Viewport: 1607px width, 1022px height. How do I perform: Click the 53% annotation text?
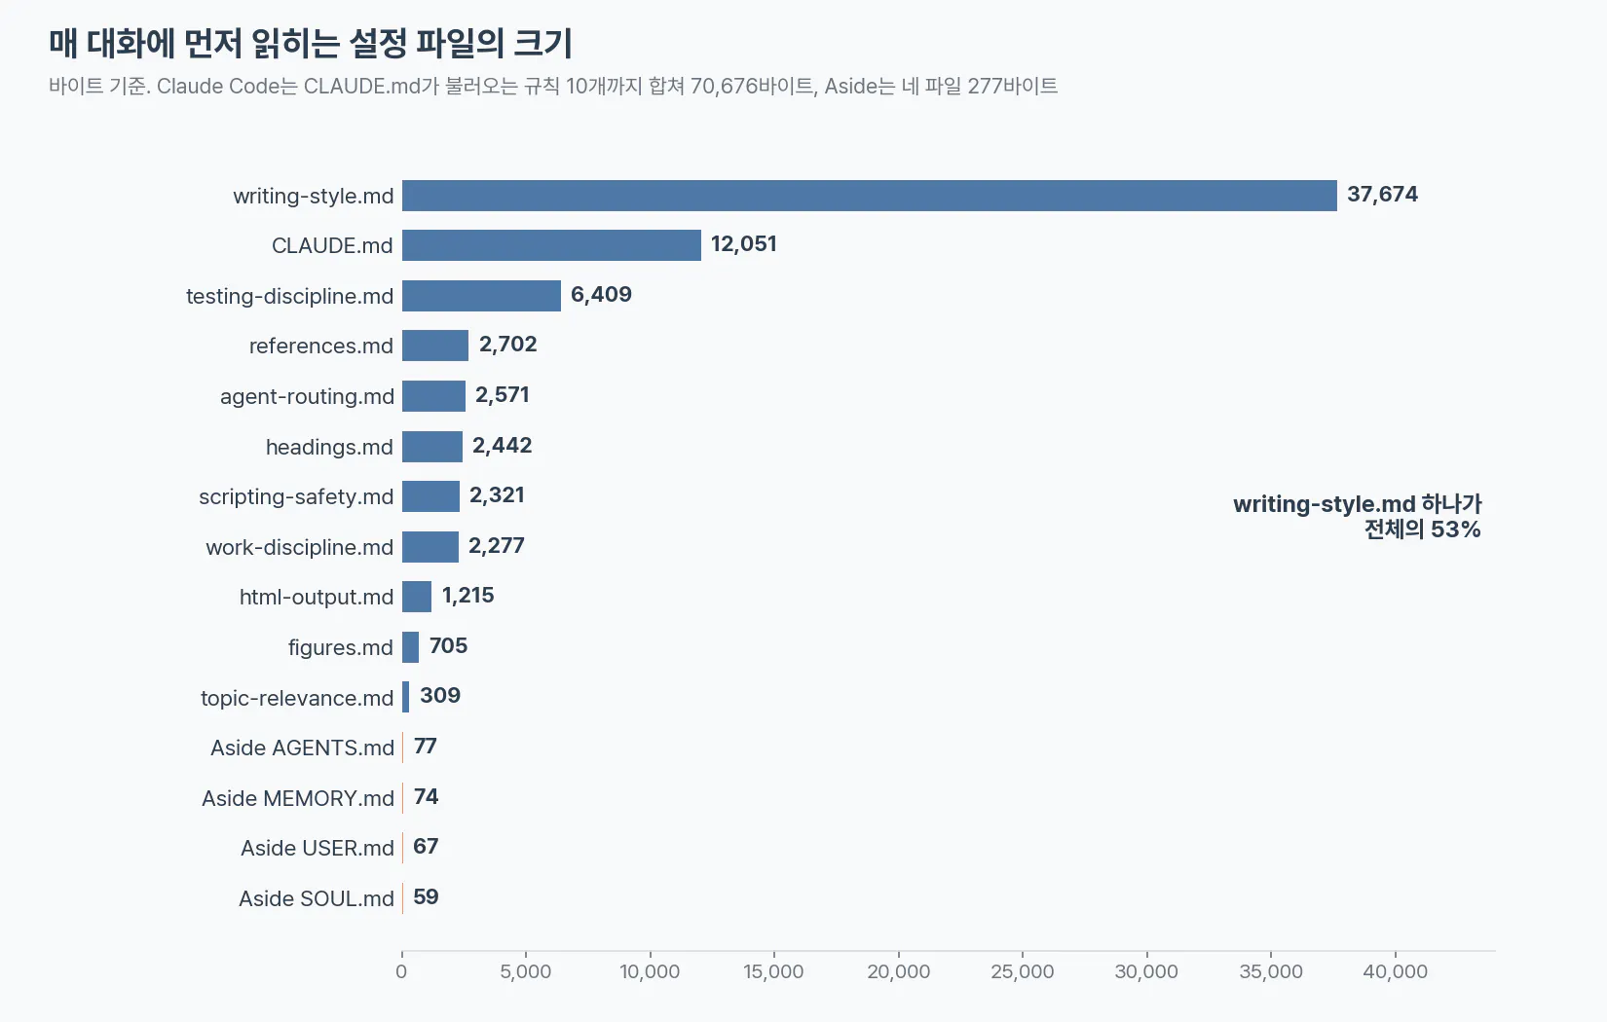point(1358,517)
